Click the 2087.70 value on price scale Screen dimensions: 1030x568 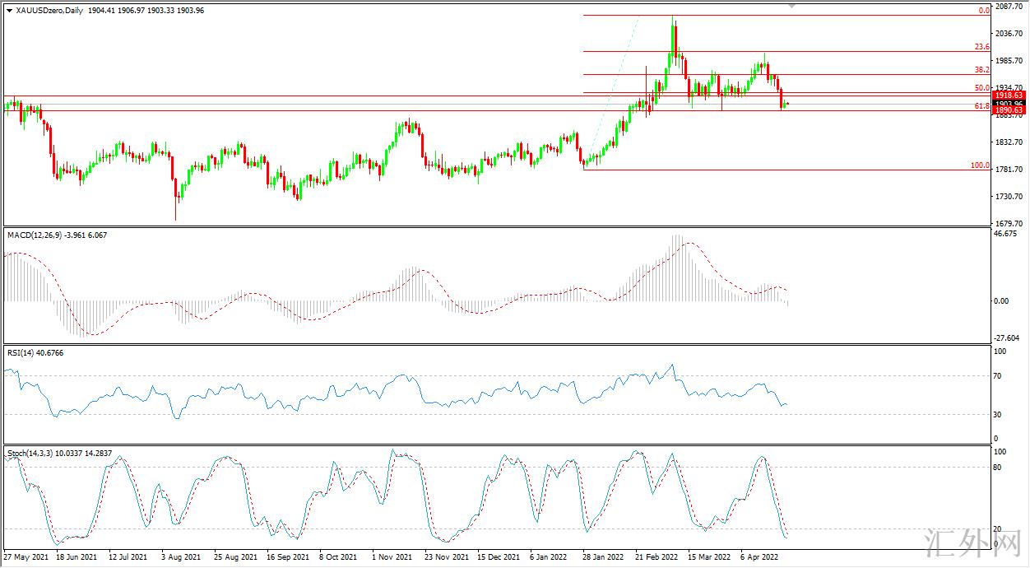click(1009, 7)
